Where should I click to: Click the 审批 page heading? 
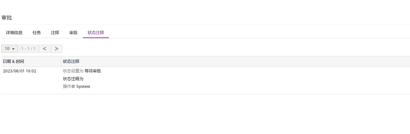click(x=7, y=18)
